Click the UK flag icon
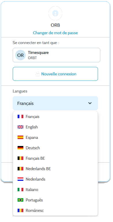Image resolution: width=113 pixels, height=222 pixels. tap(20, 127)
